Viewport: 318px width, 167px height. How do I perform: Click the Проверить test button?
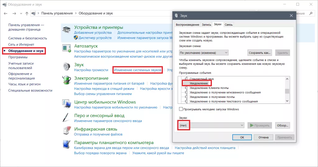[260, 125]
